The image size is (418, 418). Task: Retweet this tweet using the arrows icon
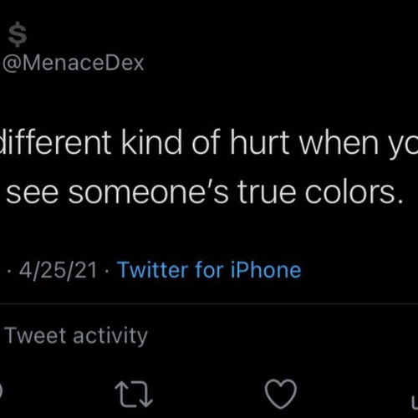(x=134, y=395)
